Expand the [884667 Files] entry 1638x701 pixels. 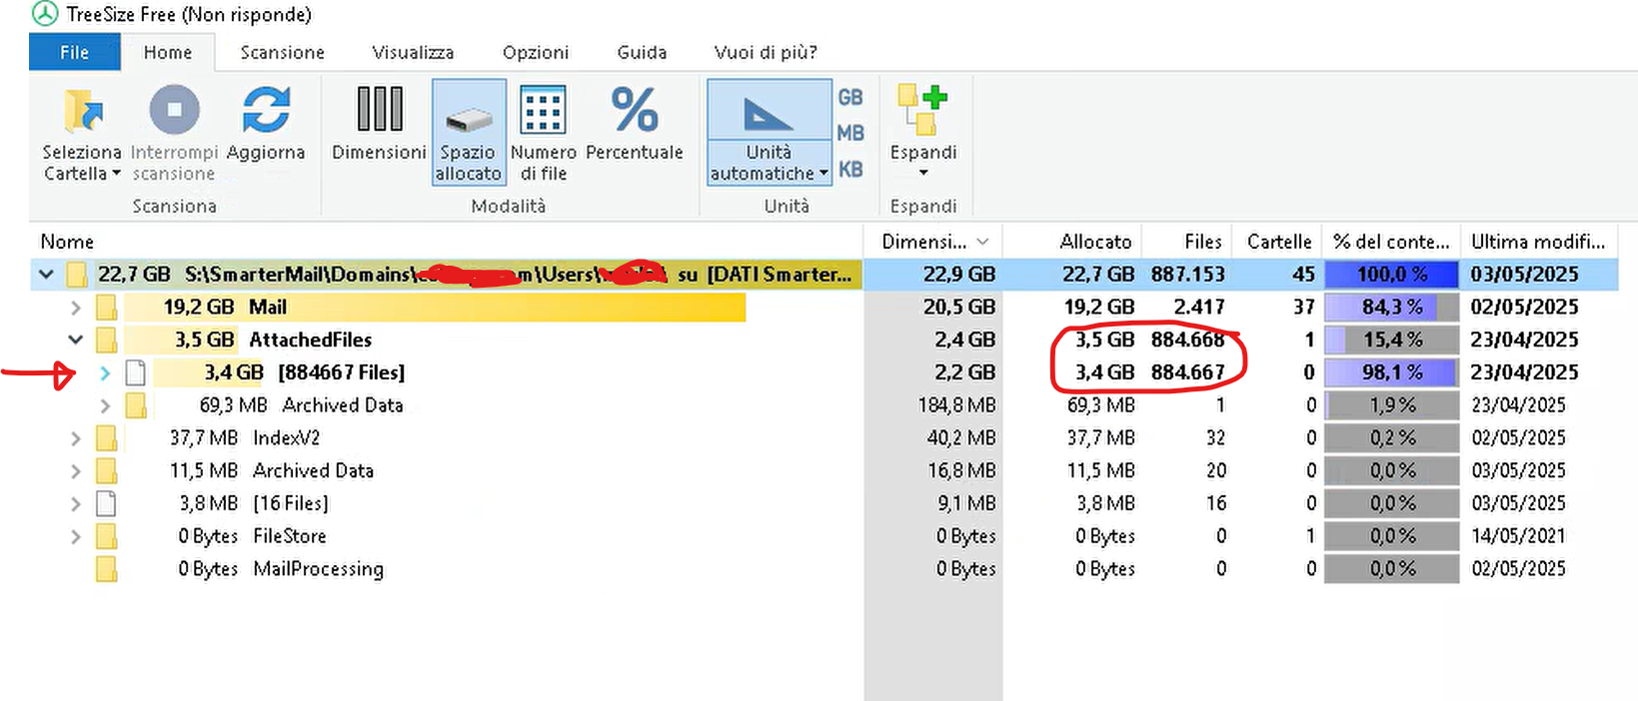[x=105, y=372]
